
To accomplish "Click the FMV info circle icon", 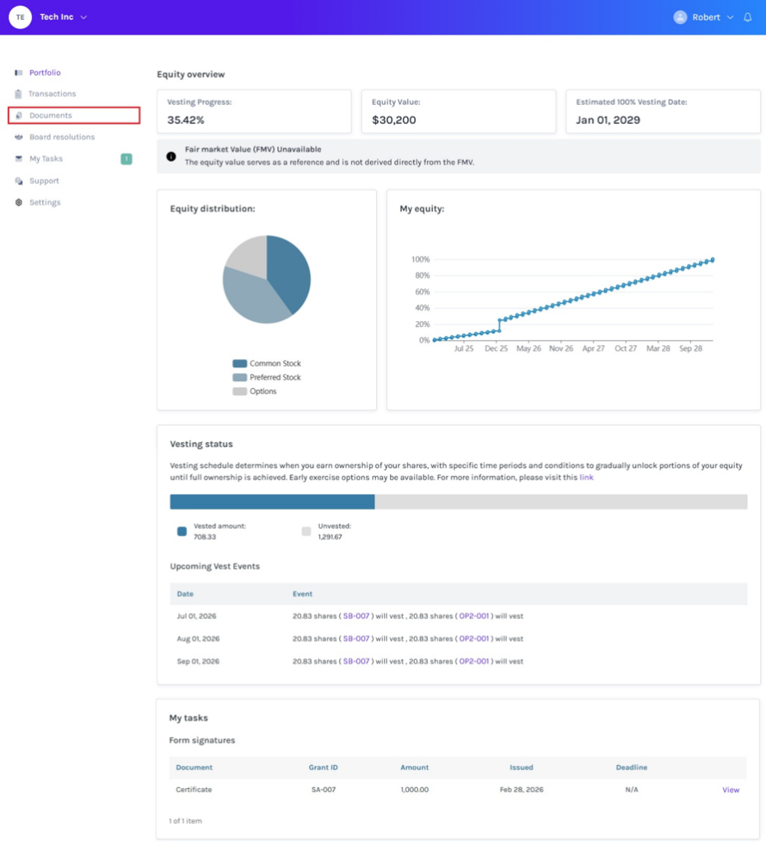I will tap(172, 156).
